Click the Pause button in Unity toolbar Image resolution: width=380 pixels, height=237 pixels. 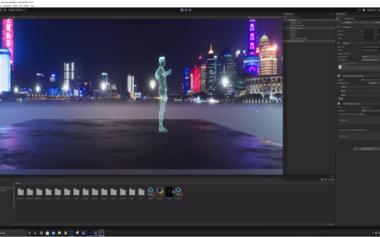coord(186,9)
